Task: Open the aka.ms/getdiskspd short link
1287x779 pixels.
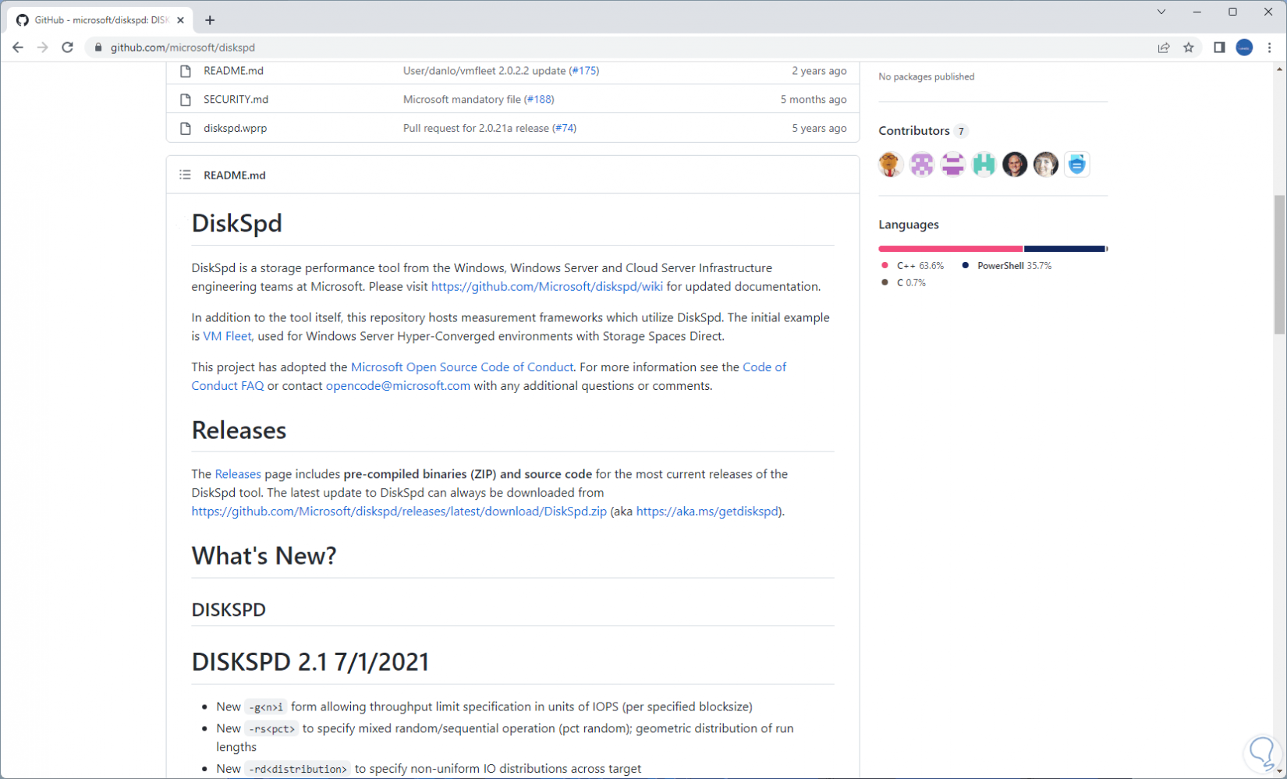Action: [x=707, y=512]
